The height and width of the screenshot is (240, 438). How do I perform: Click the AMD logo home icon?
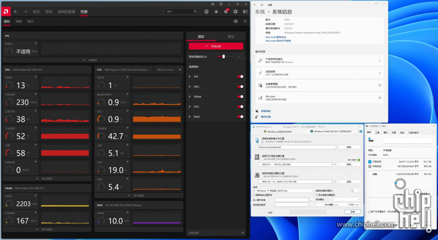(6, 12)
